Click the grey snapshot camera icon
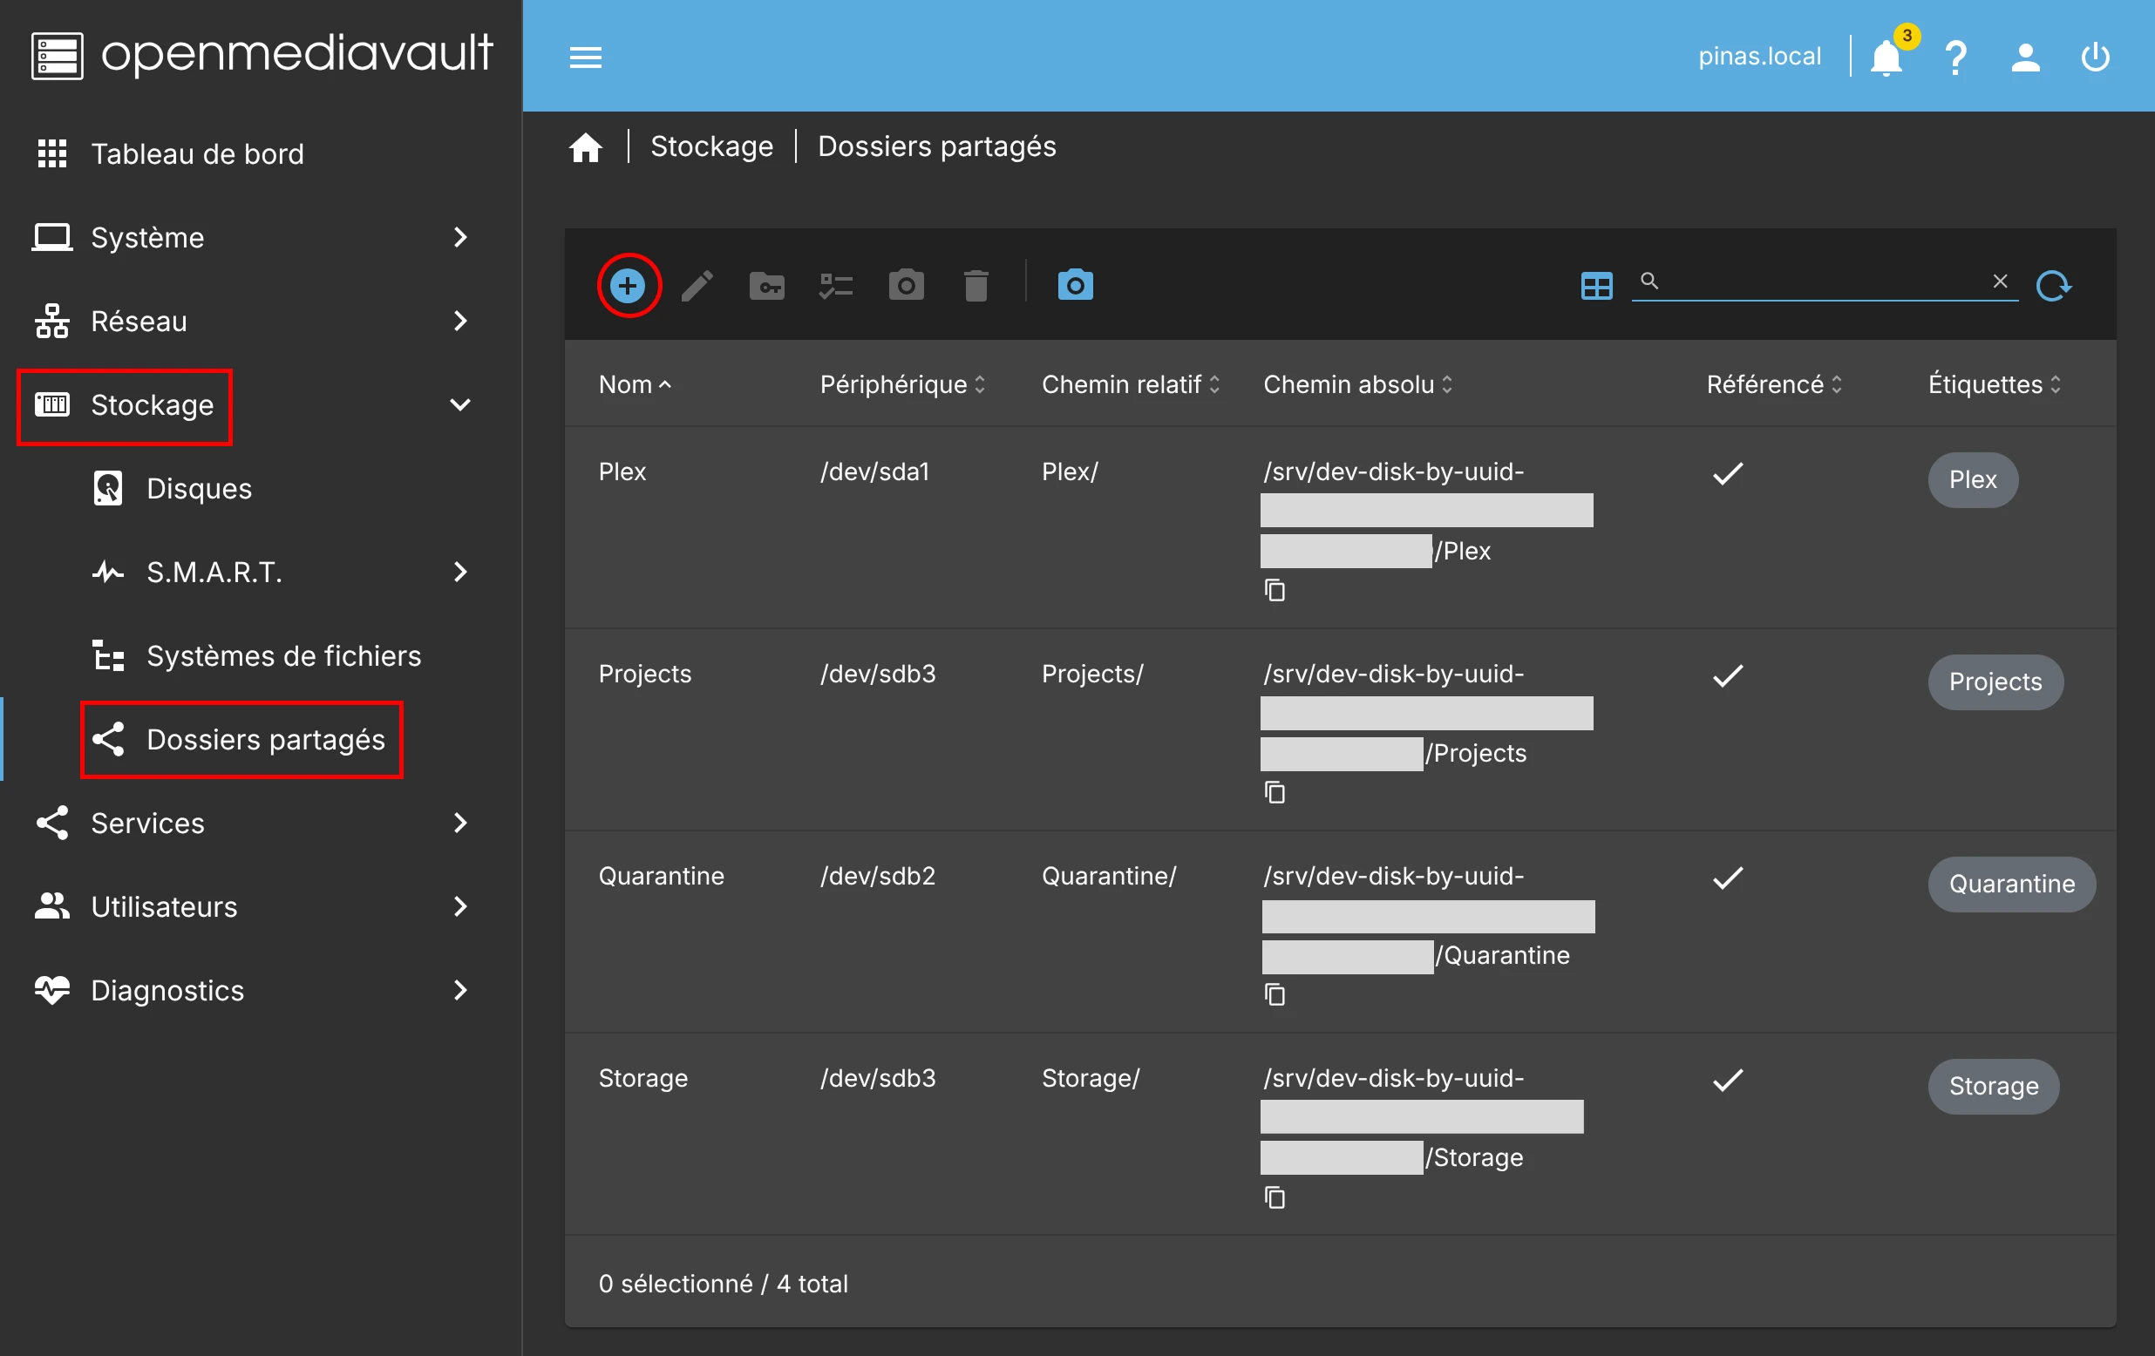 [x=906, y=285]
